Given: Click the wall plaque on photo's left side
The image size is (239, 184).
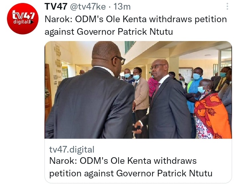Looking at the screenshot, I should click(57, 64).
